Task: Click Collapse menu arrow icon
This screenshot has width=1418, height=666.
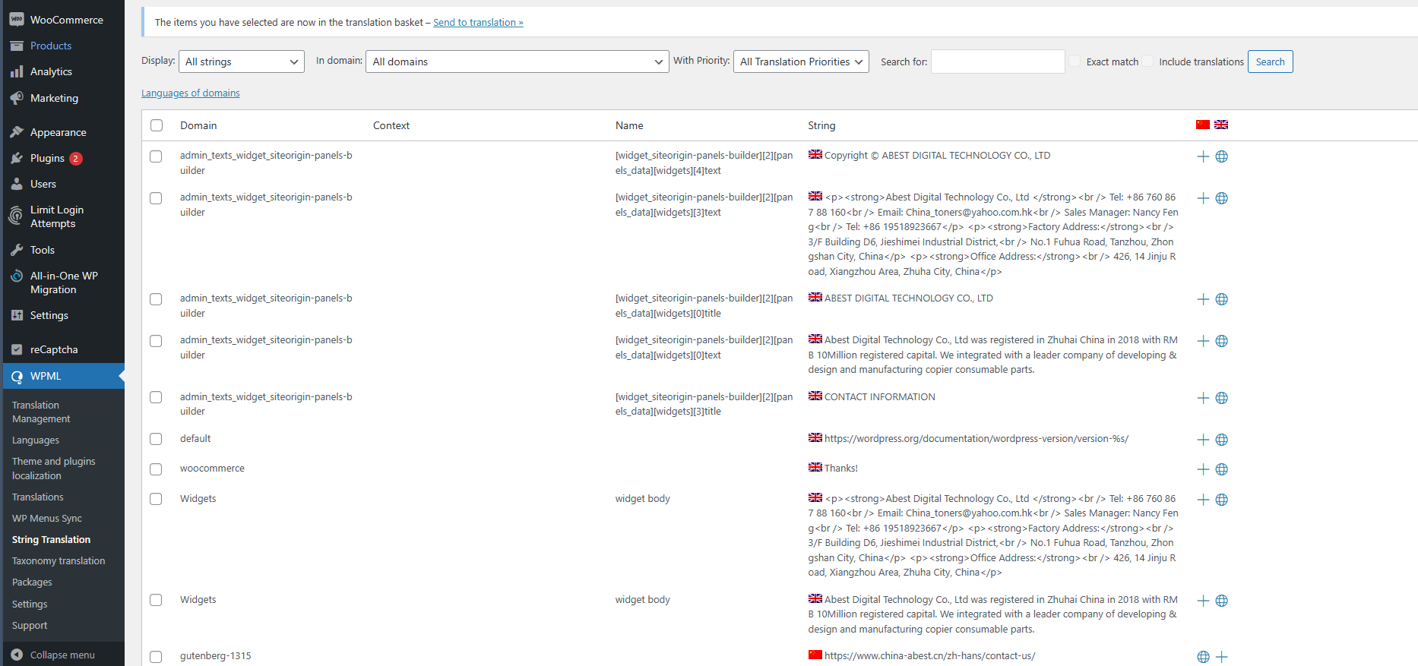Action: (x=17, y=655)
